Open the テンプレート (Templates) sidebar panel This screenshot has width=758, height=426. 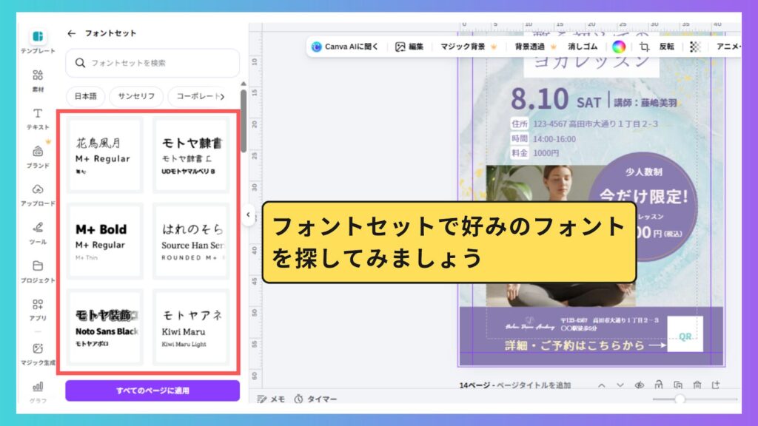pos(38,41)
